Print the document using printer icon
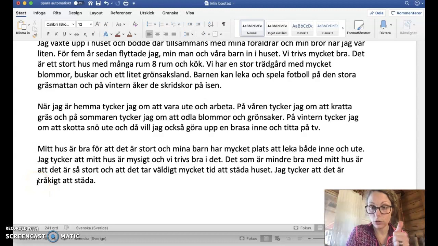Viewport: 438px width, 246px height. coord(126,3)
